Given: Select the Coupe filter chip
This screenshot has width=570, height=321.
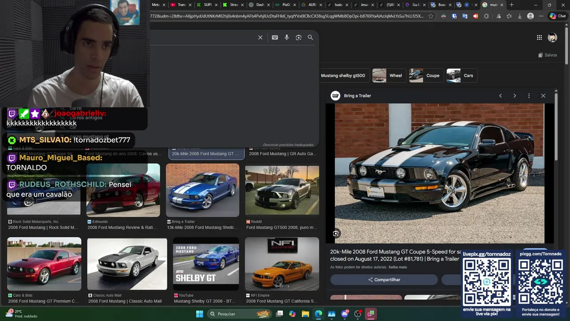Looking at the screenshot, I should pyautogui.click(x=425, y=75).
